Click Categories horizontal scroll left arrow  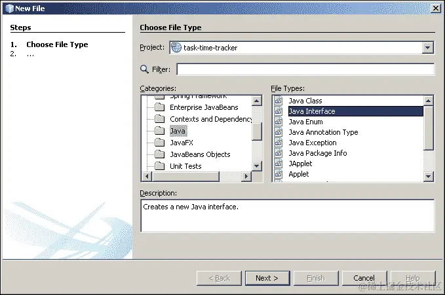147,176
